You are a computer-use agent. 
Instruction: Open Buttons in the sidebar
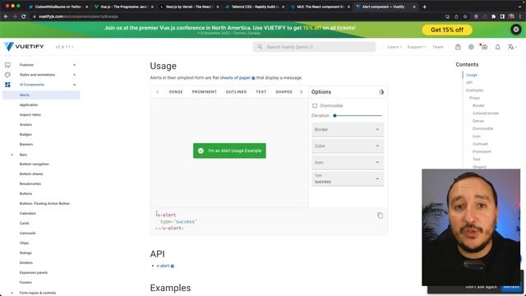[x=25, y=194]
